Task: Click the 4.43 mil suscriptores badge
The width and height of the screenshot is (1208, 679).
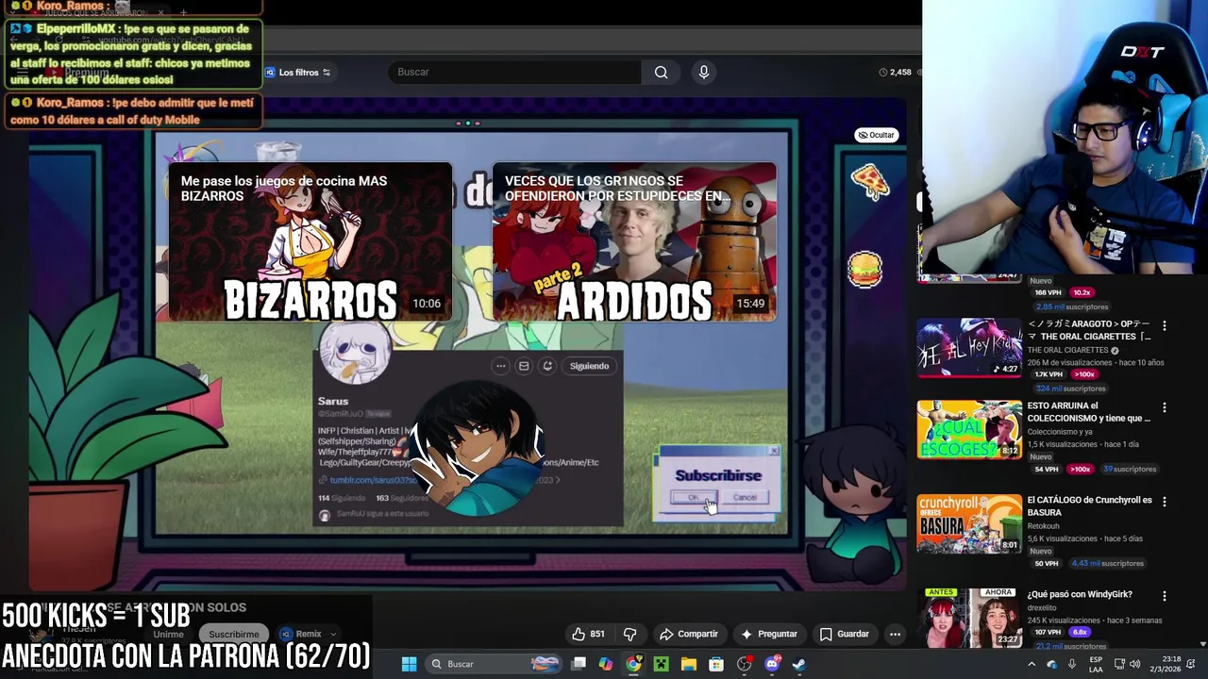Action: click(1107, 564)
